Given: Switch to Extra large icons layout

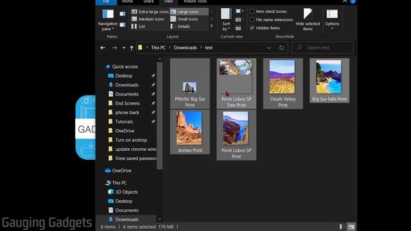Looking at the screenshot, I should point(150,12).
